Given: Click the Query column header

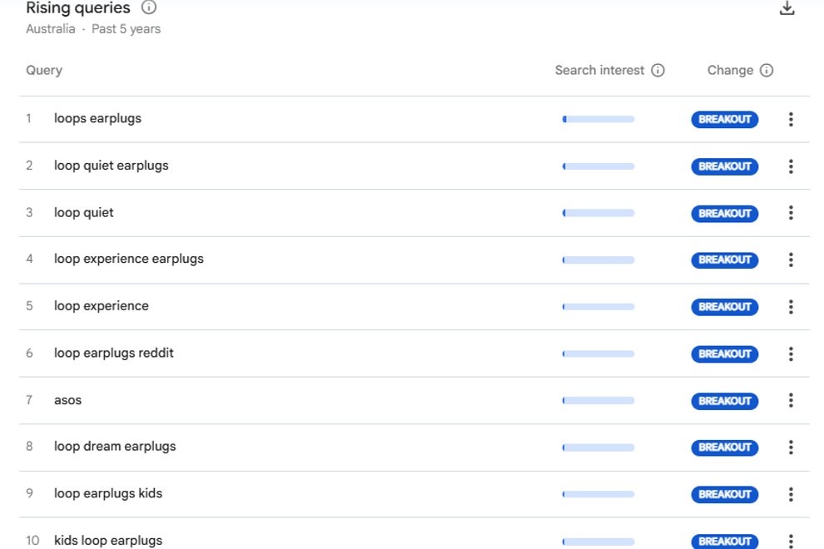Looking at the screenshot, I should tap(44, 71).
